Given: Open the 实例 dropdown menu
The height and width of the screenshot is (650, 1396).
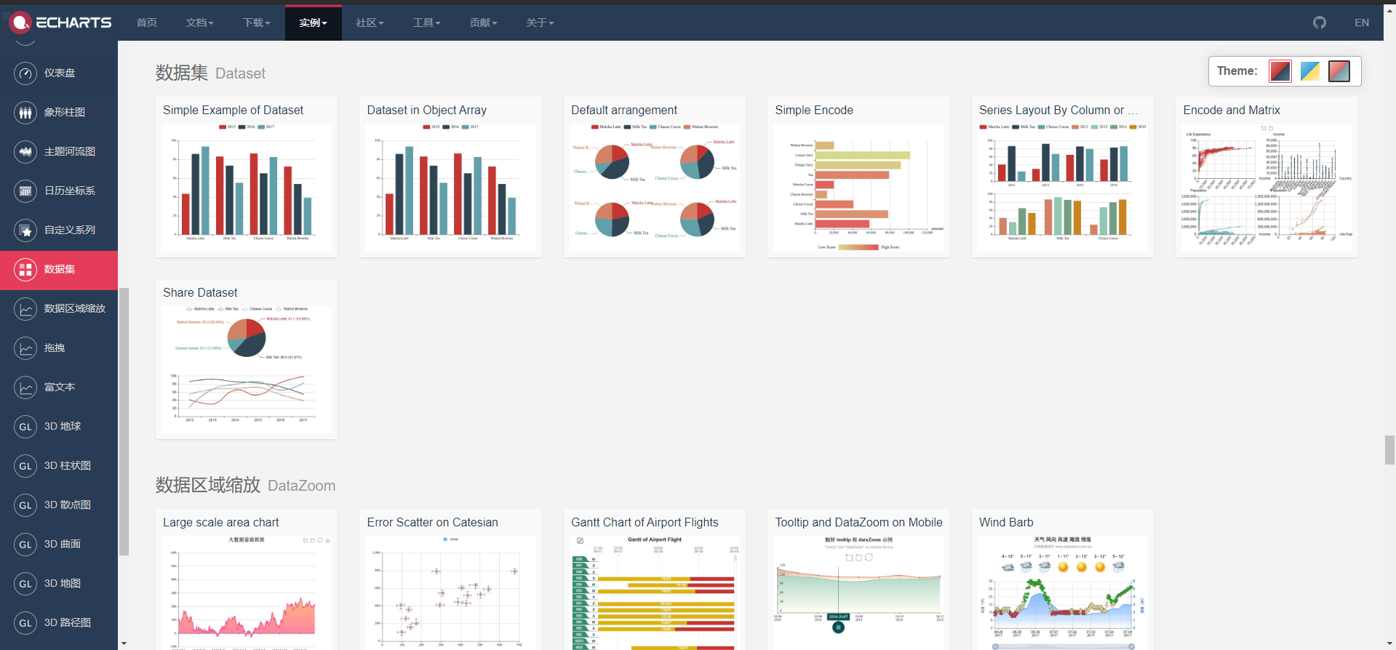Looking at the screenshot, I should click(x=313, y=23).
